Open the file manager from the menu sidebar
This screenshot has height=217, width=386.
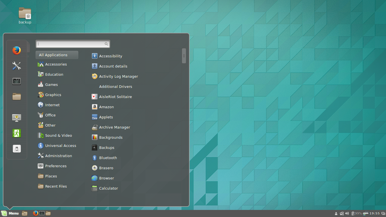16,97
